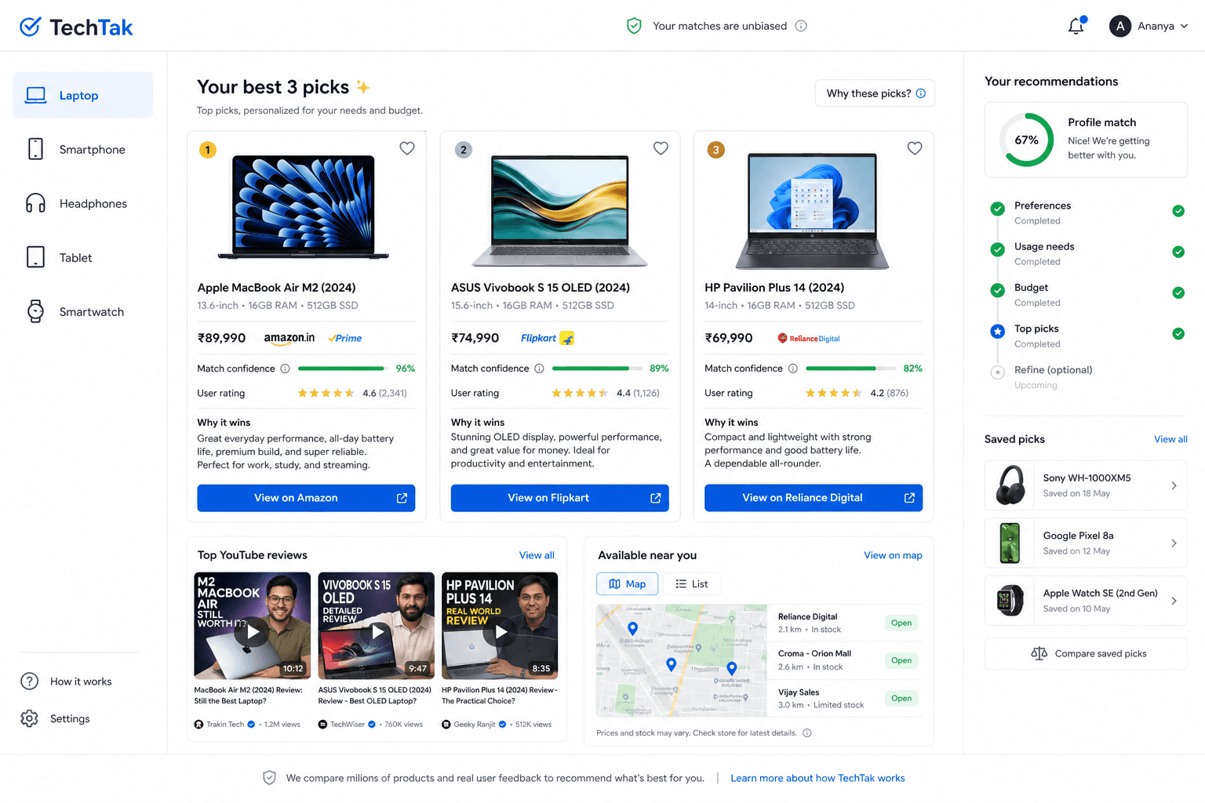The image size is (1205, 803).
Task: Click the Settings gear icon
Action: [x=30, y=718]
